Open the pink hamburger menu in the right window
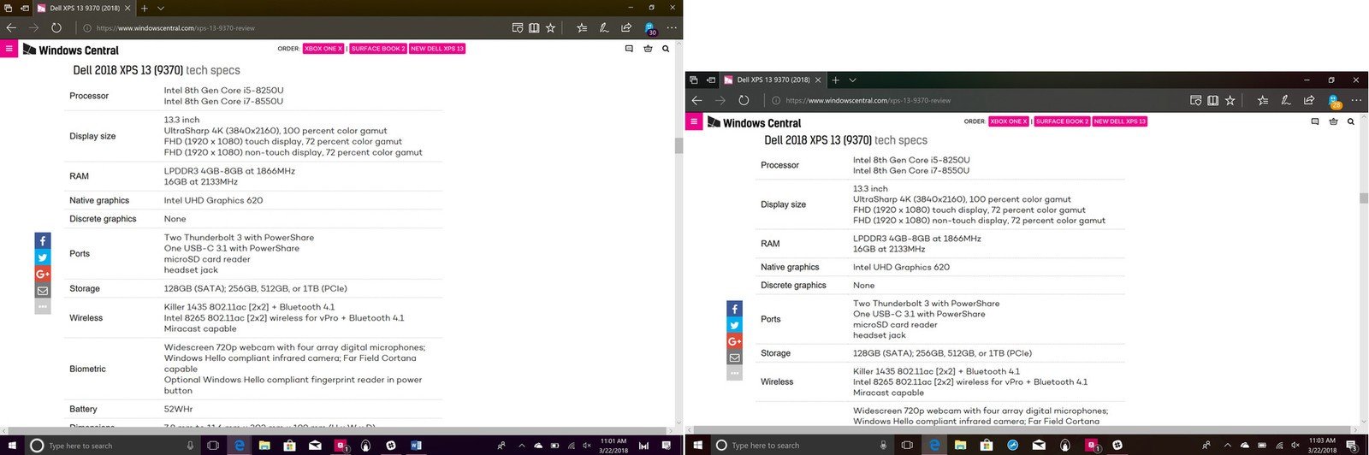Viewport: 1369px width, 455px height. click(694, 121)
